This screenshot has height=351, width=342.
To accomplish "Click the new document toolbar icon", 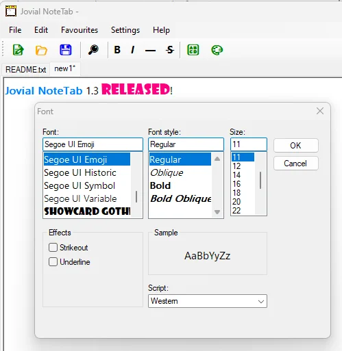I will click(18, 50).
